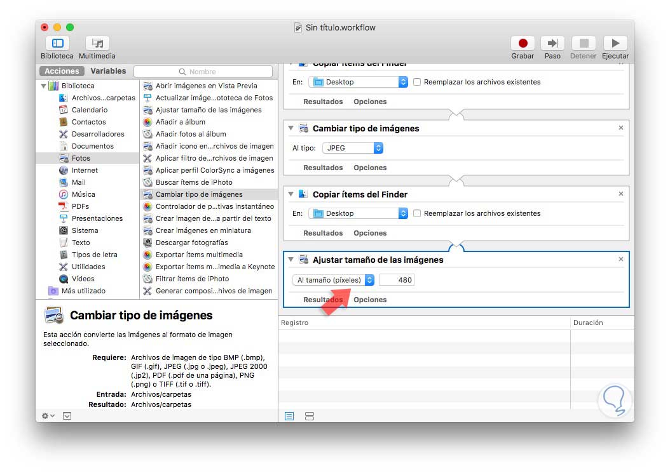Remove the second Copiar ítems del Finder action
This screenshot has height=473, width=670.
click(621, 194)
